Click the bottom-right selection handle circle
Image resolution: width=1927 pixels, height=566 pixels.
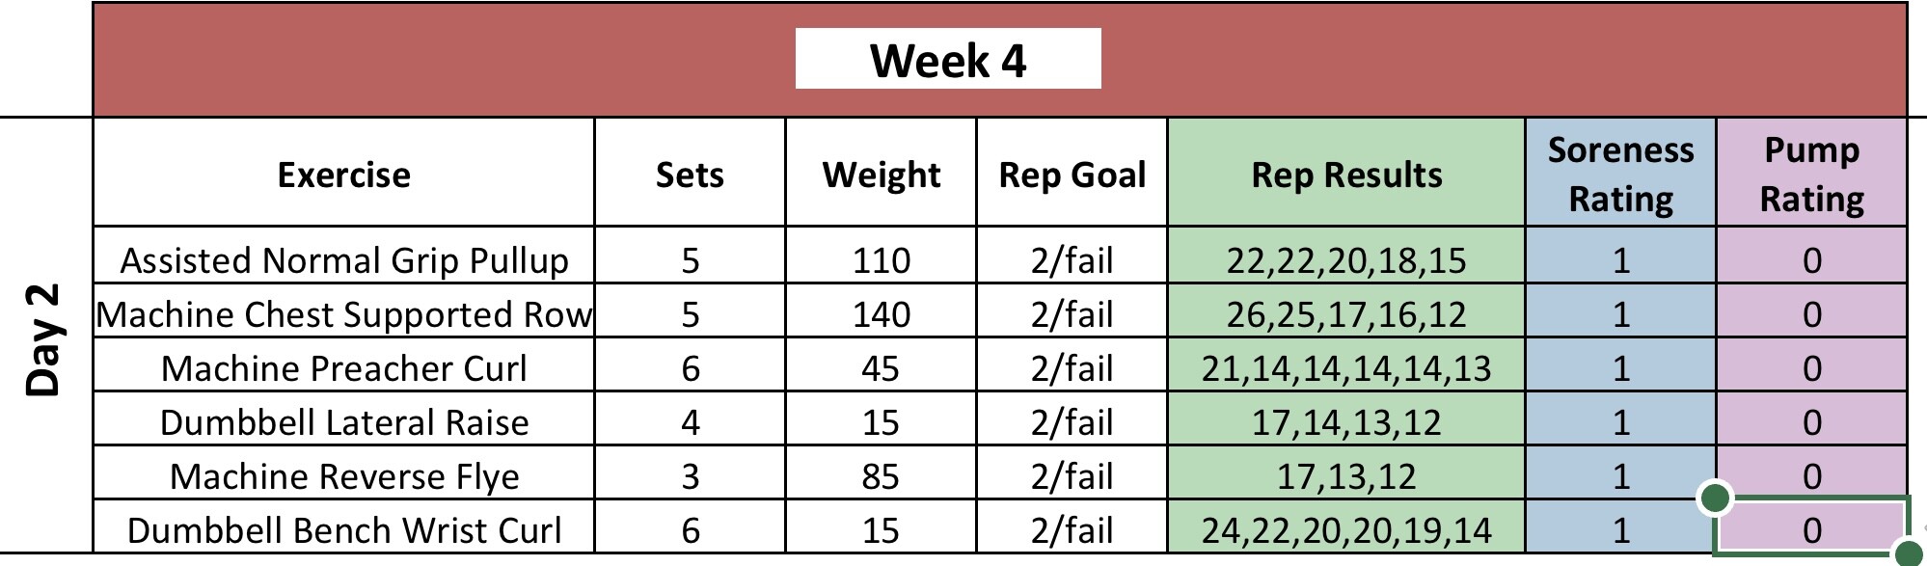[1907, 553]
